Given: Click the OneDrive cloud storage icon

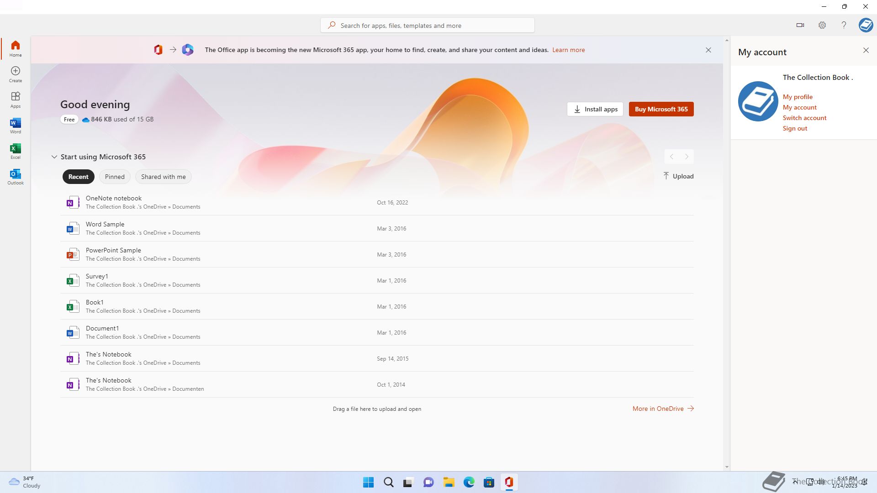Looking at the screenshot, I should point(85,120).
